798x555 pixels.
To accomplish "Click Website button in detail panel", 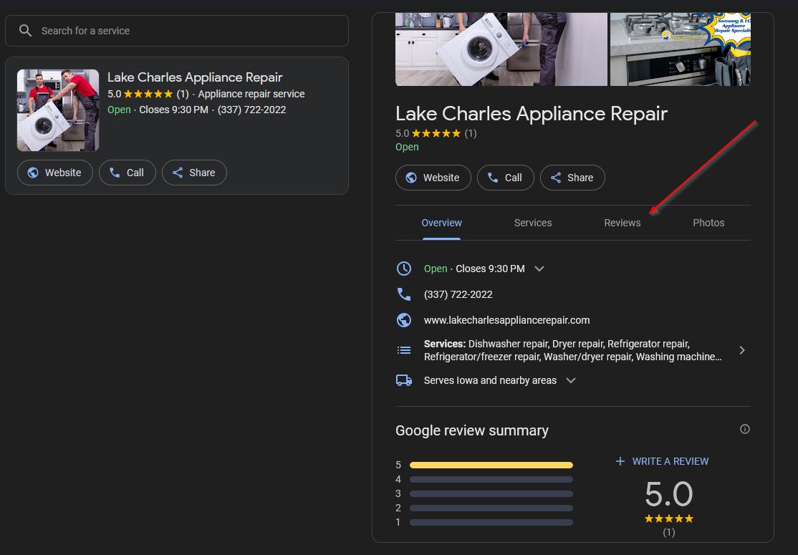I will (433, 178).
